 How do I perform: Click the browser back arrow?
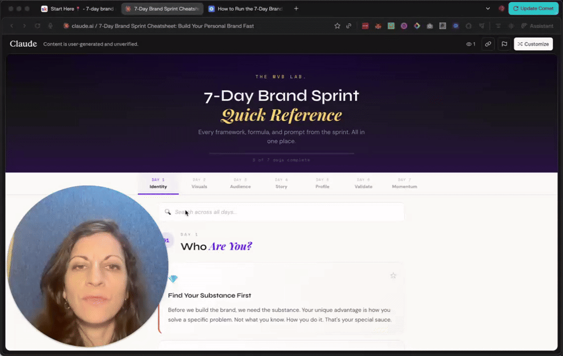pyautogui.click(x=12, y=25)
